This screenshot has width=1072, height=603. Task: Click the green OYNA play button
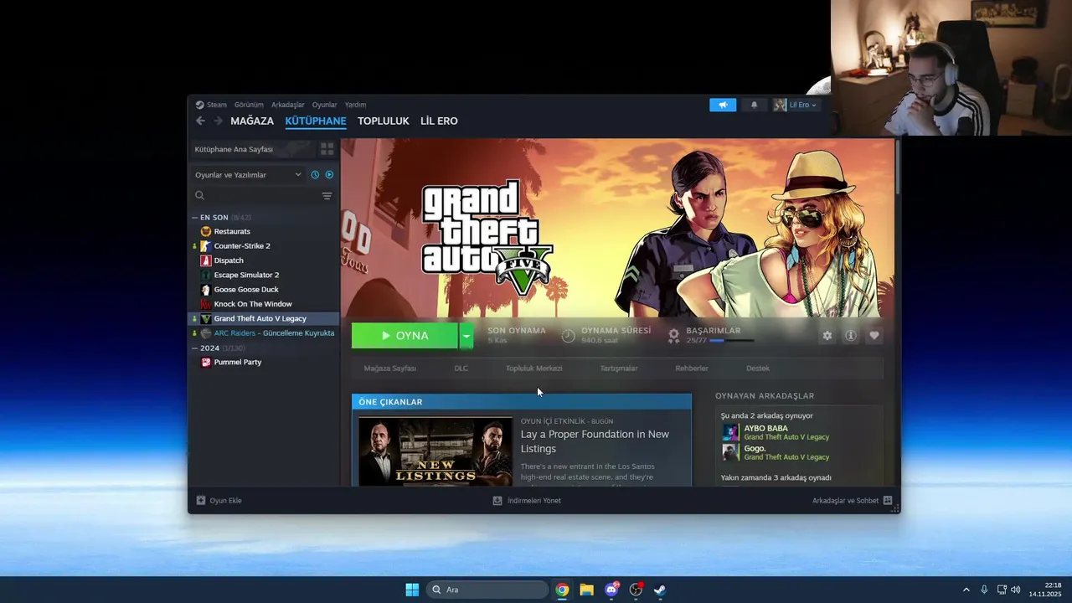coord(405,336)
